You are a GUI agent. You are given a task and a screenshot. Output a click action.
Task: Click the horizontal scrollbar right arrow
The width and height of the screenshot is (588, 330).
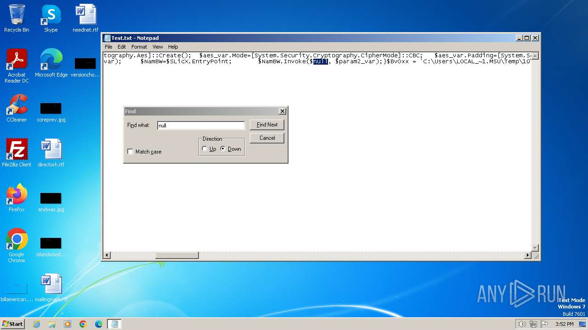[528, 255]
